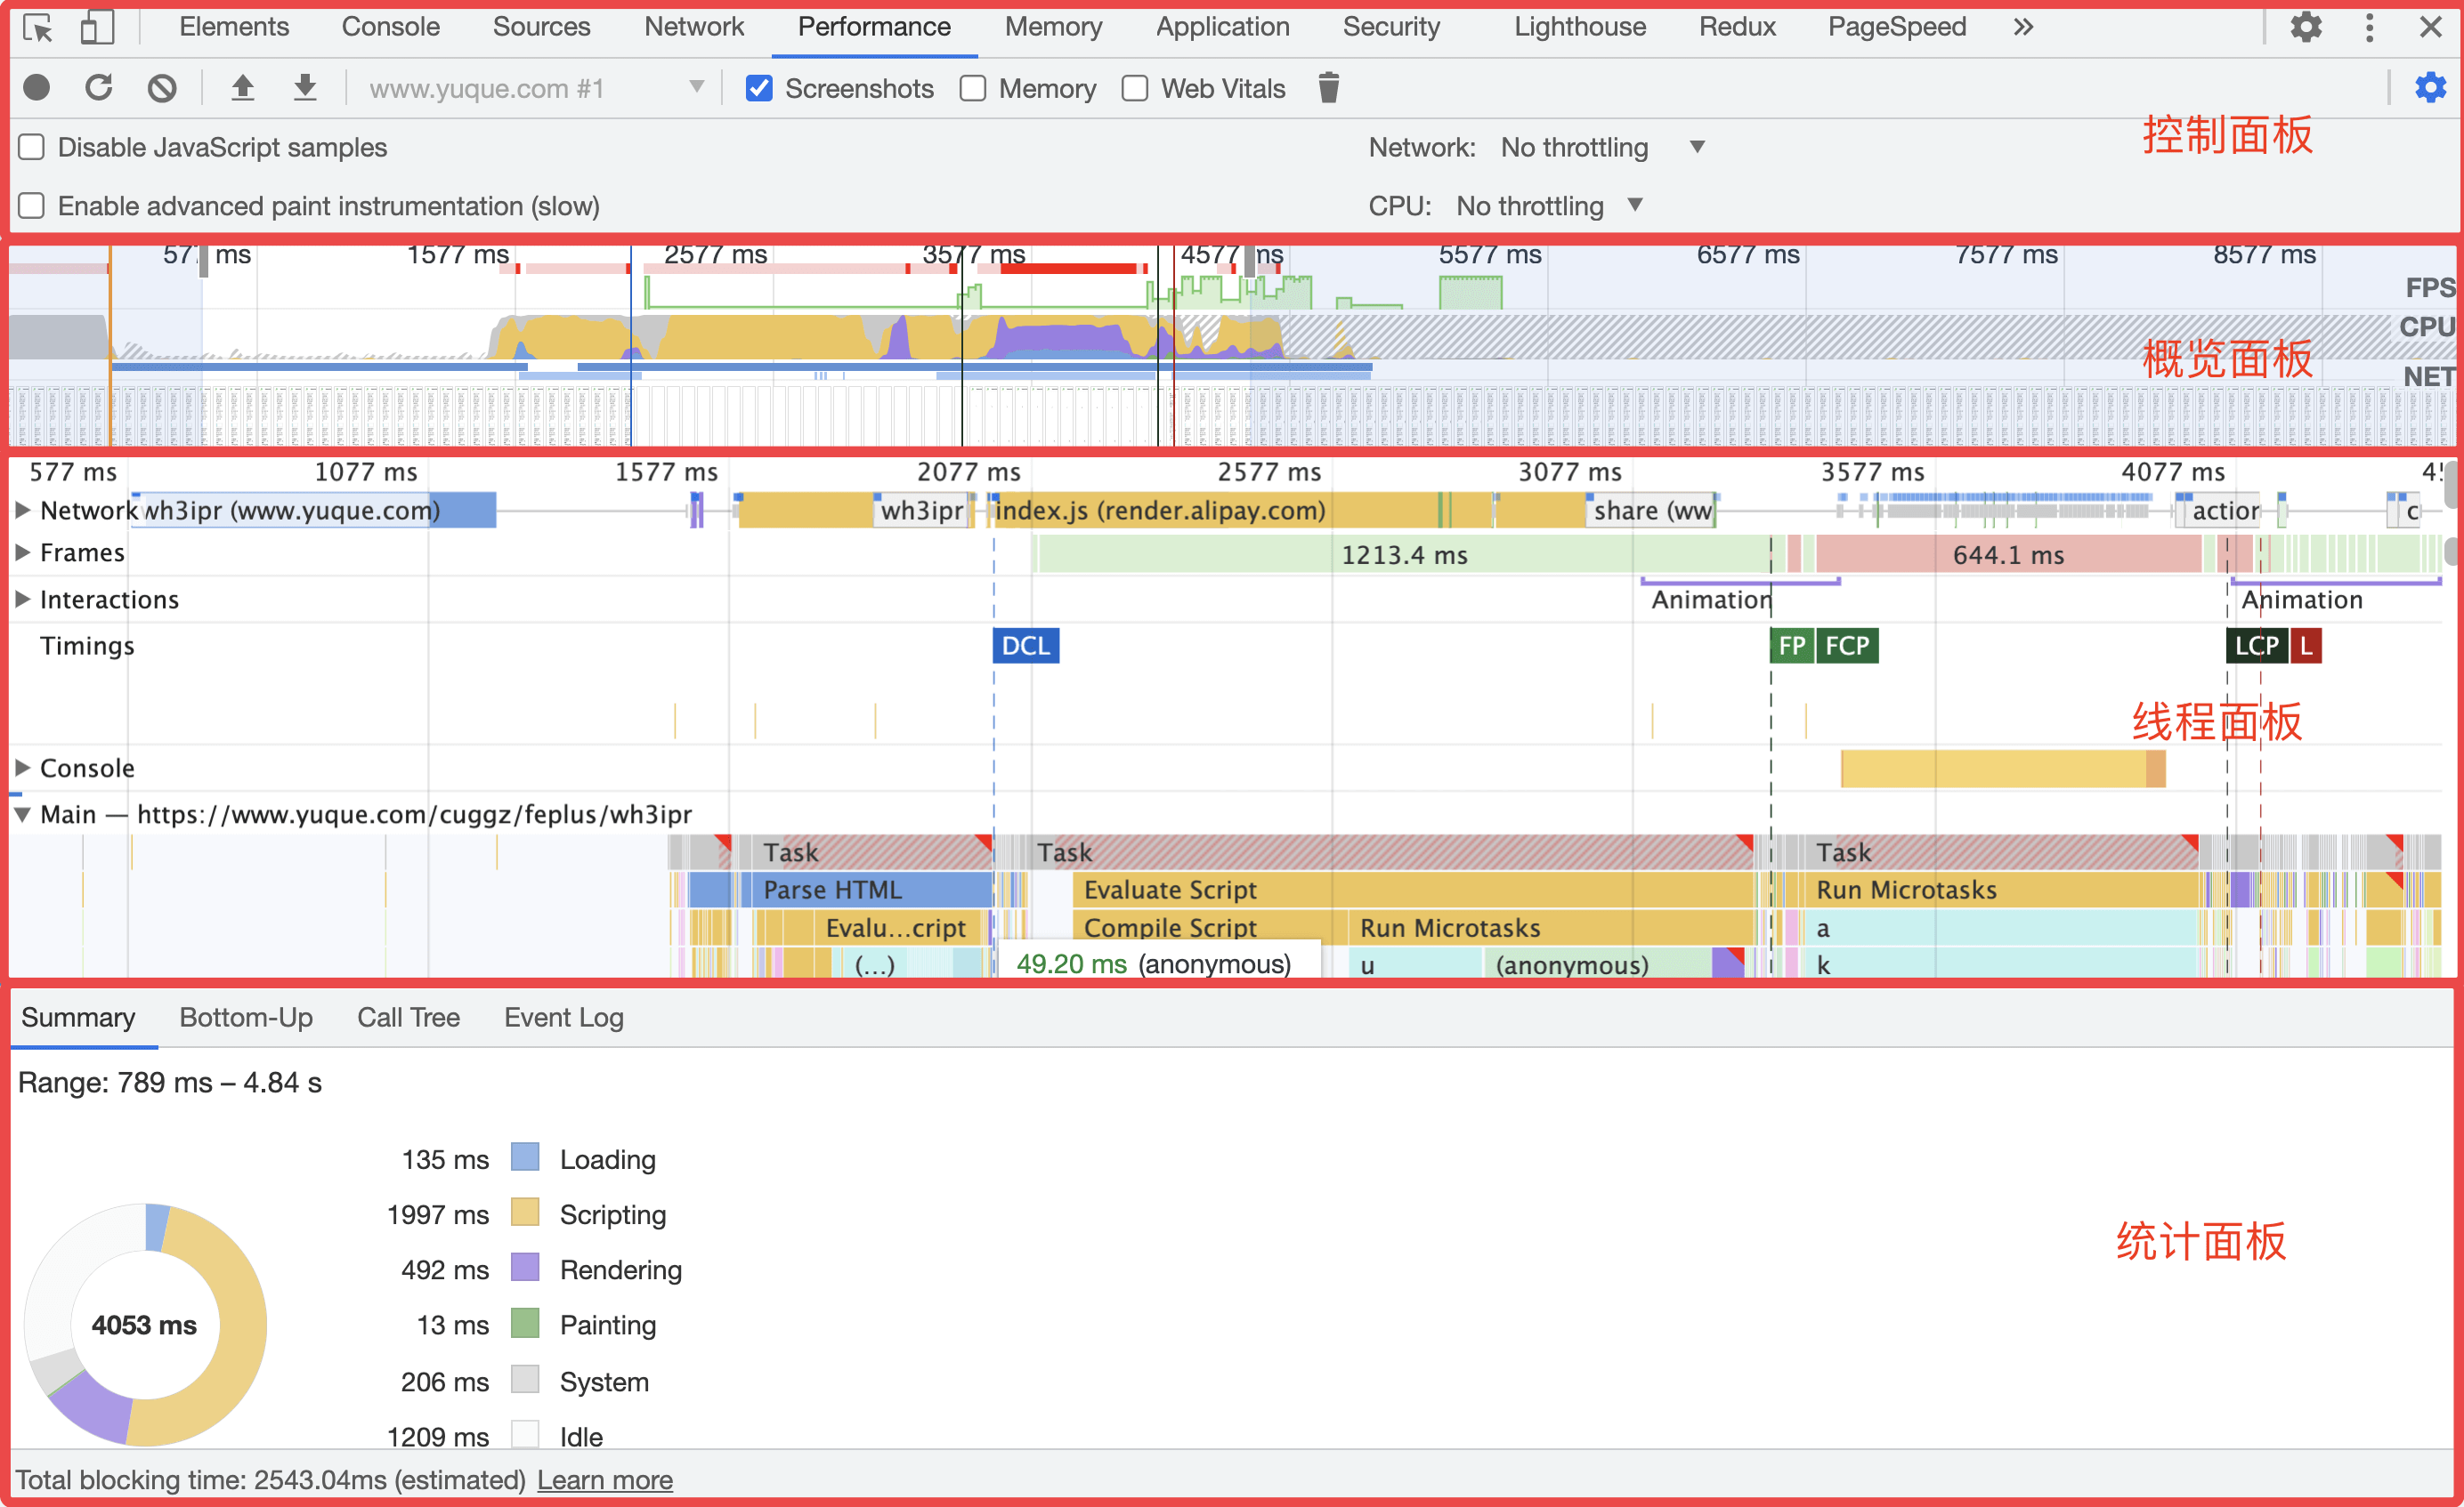Open capture settings blue gear icon

click(2430, 88)
